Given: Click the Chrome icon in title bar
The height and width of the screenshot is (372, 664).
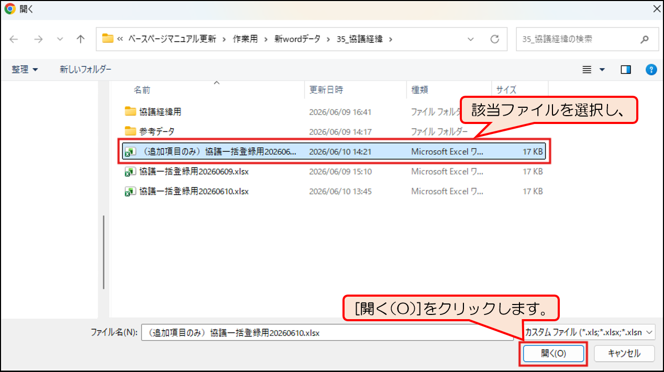Looking at the screenshot, I should coord(9,9).
